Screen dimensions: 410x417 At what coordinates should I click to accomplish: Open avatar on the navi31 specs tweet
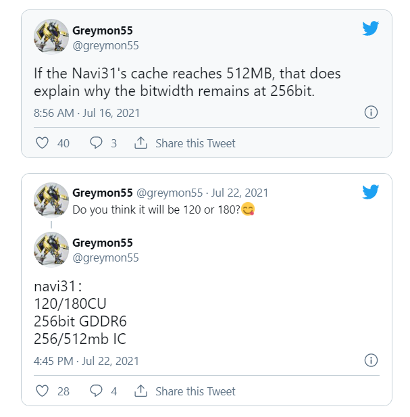click(51, 249)
